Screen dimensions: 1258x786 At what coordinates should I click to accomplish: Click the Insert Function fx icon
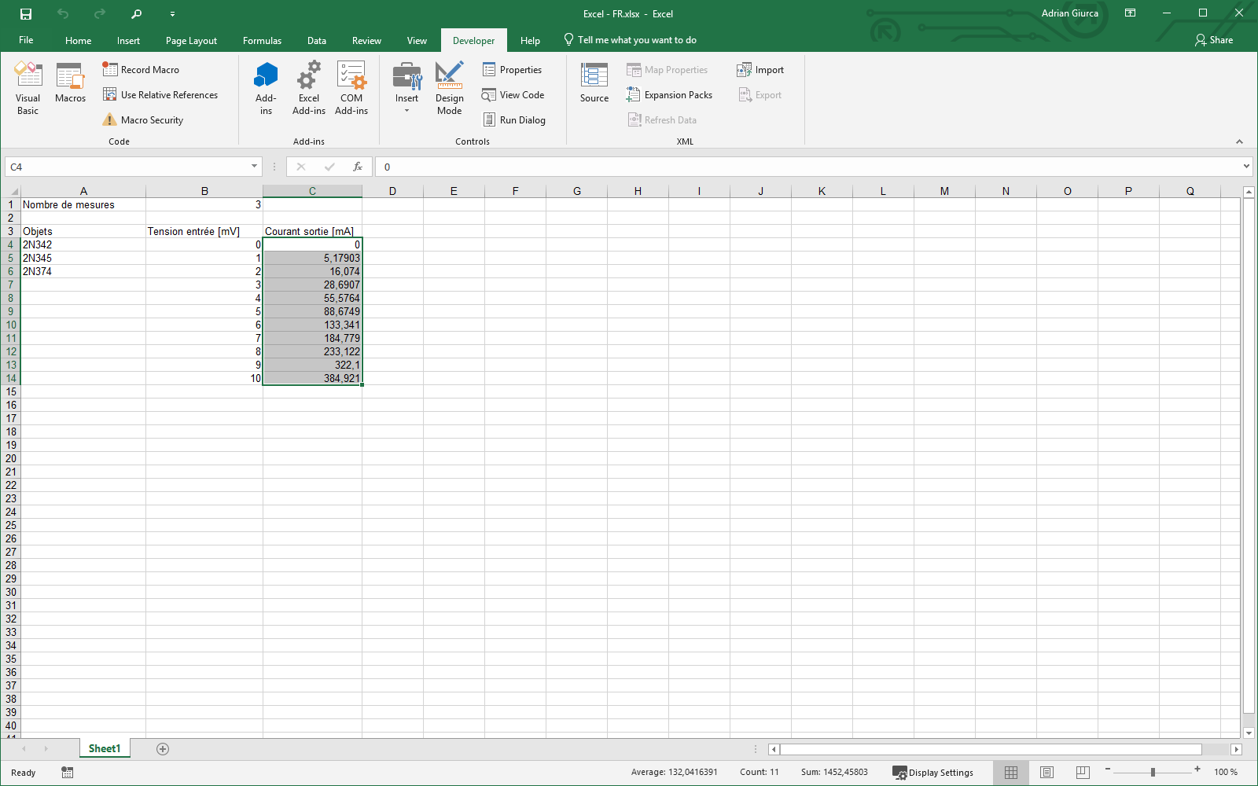[x=358, y=167]
